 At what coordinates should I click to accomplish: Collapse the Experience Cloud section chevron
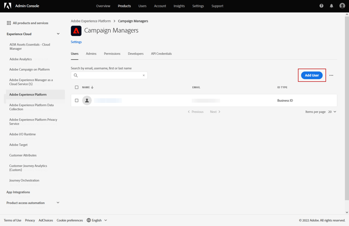[x=58, y=34]
